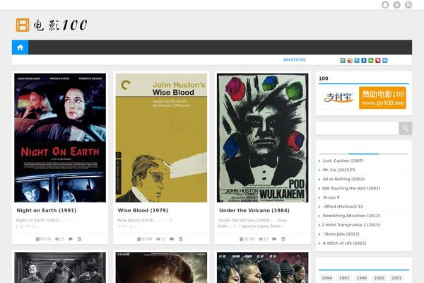Click the date calendar icon under Wise Blood
424x283 pixels.
[139, 239]
